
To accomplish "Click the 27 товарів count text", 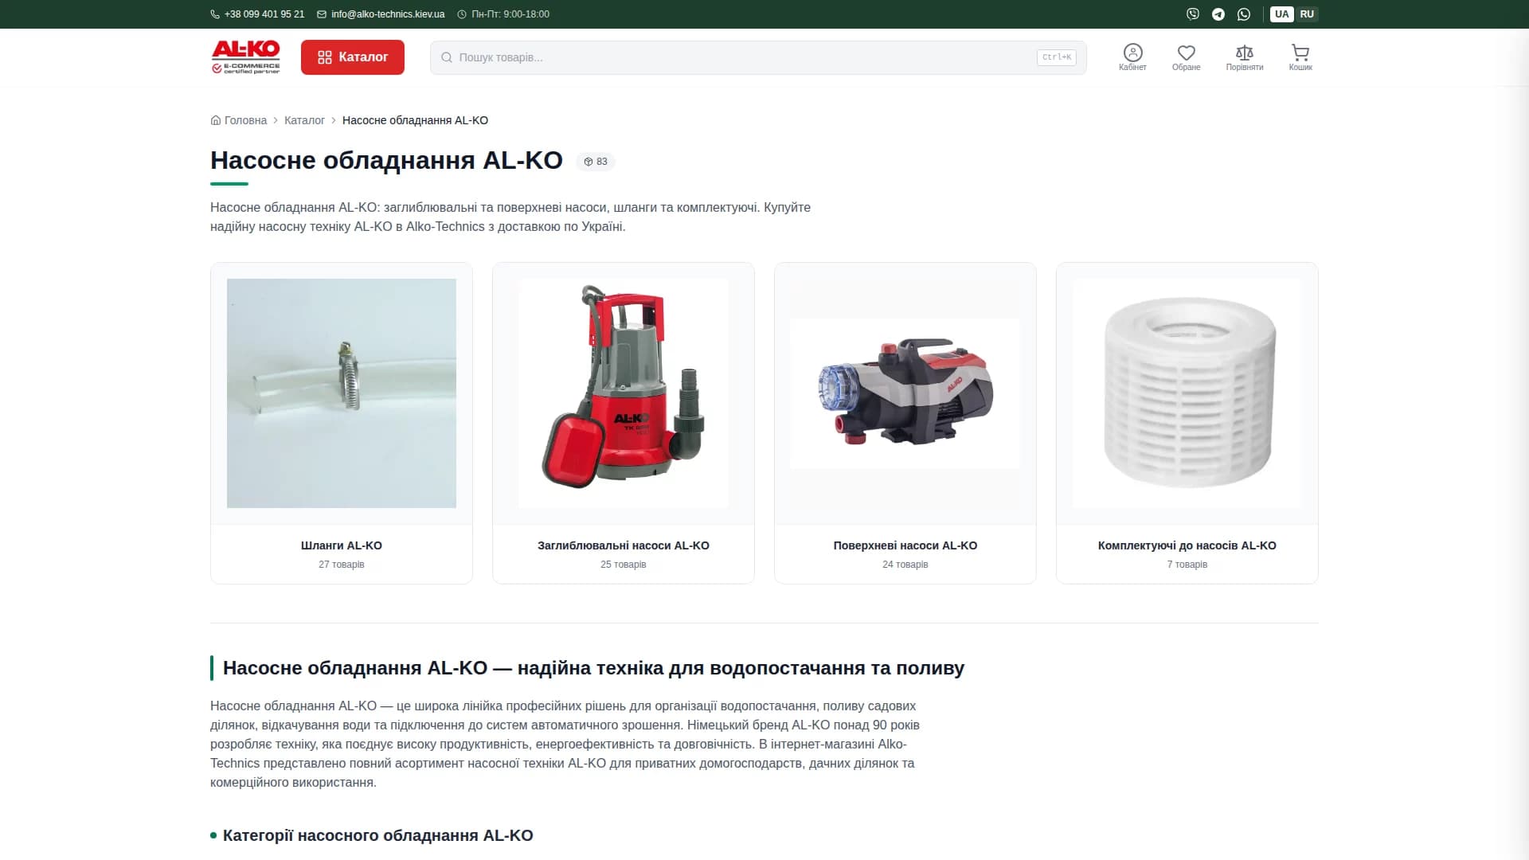I will pos(342,565).
